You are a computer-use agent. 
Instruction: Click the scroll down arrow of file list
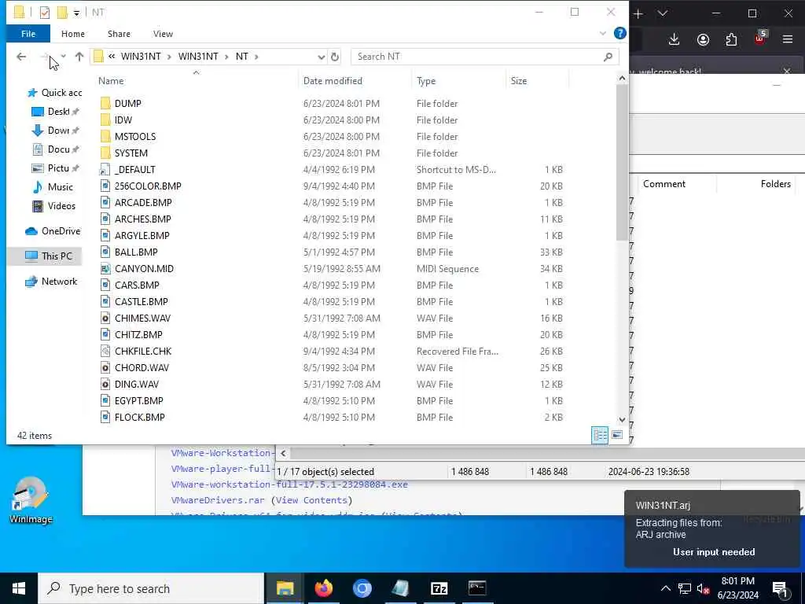[622, 420]
